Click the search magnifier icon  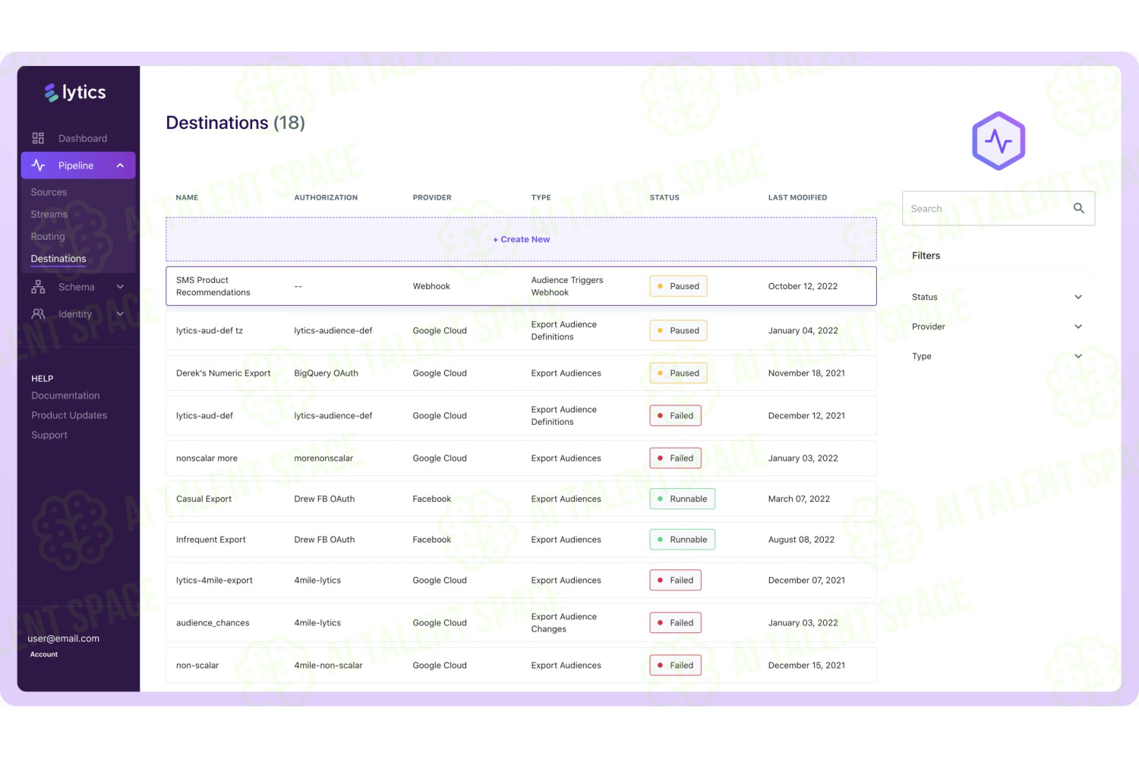coord(1079,208)
